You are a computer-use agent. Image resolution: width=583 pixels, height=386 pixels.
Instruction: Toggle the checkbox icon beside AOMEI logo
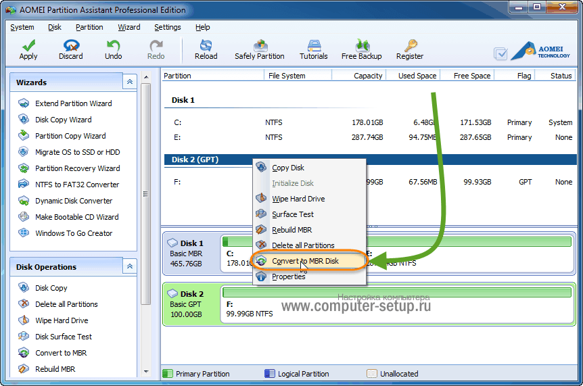coord(500,53)
